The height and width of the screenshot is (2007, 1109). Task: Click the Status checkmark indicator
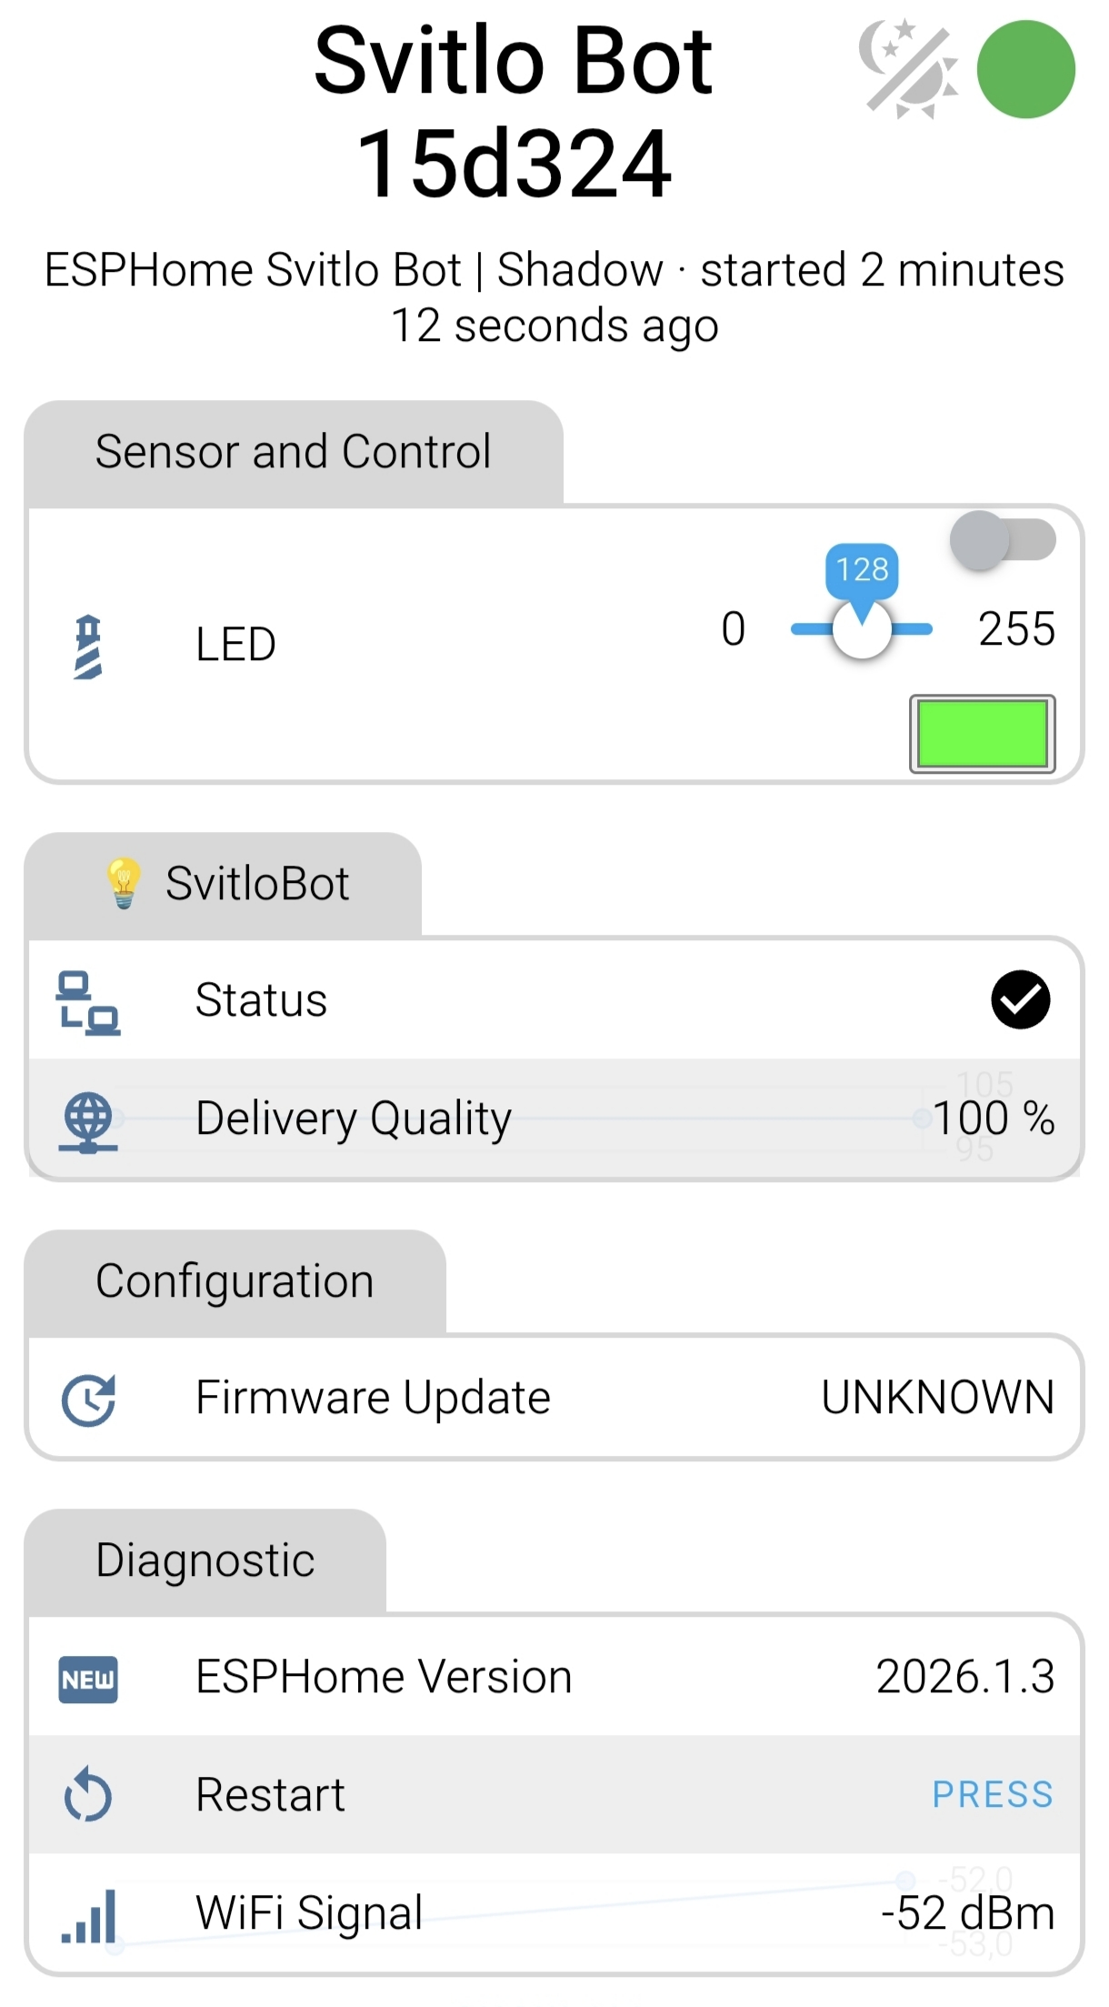[1020, 1000]
